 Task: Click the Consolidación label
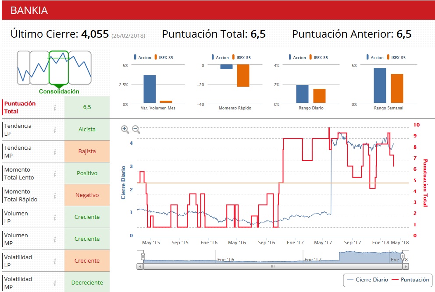59,91
